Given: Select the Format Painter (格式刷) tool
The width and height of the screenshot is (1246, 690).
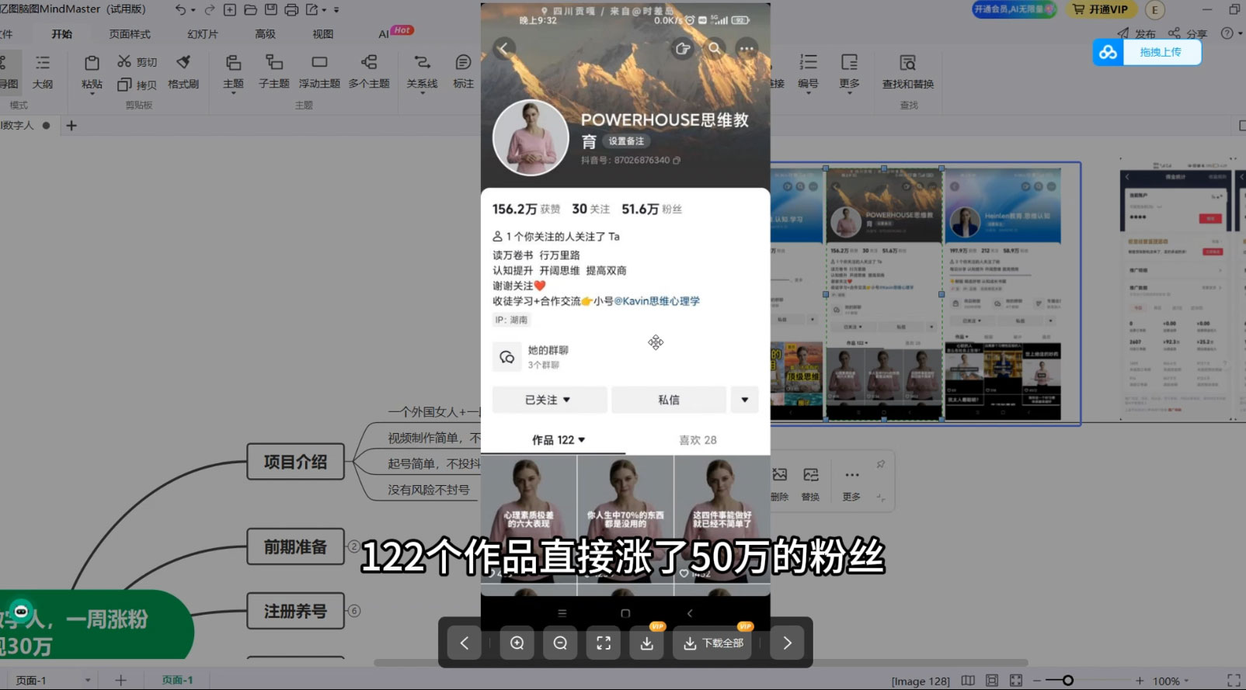Looking at the screenshot, I should pyautogui.click(x=183, y=71).
